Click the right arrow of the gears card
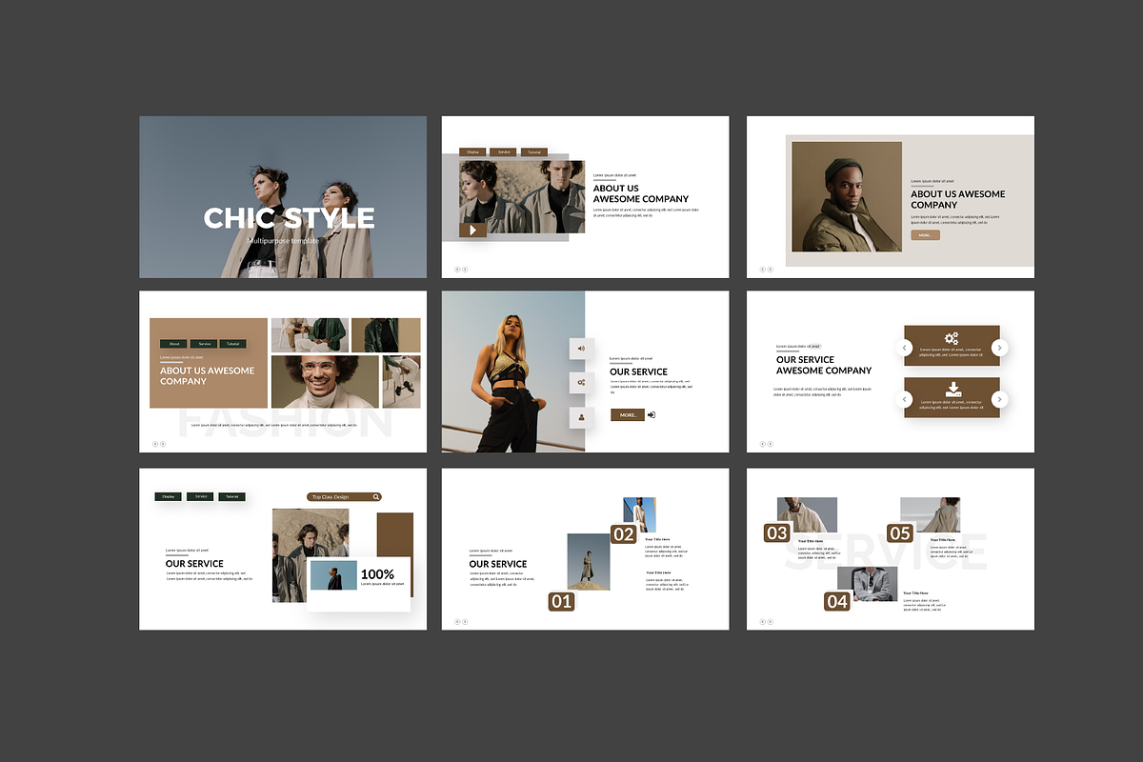The width and height of the screenshot is (1143, 762). [x=999, y=348]
